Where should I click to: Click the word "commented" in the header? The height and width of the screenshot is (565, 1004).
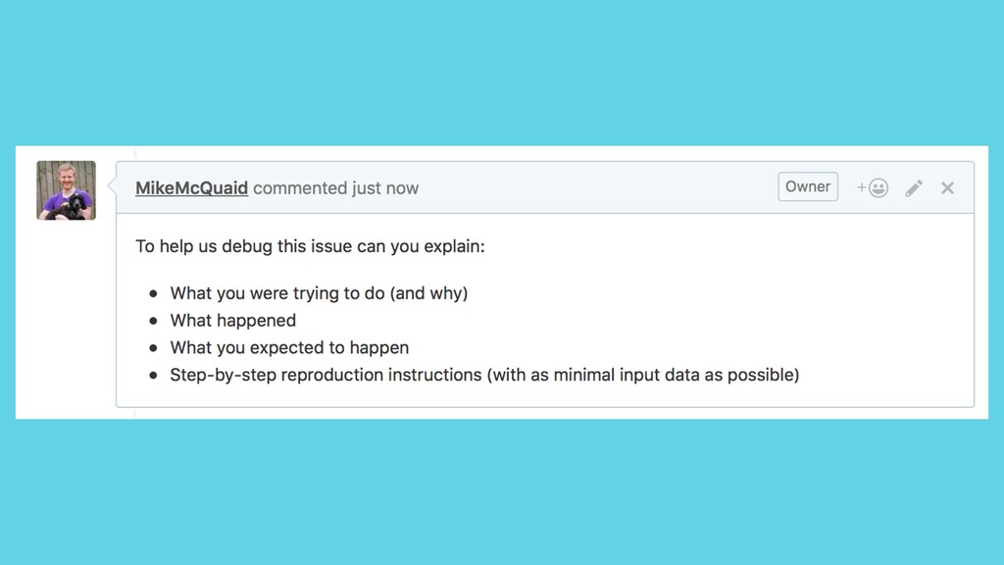click(300, 187)
